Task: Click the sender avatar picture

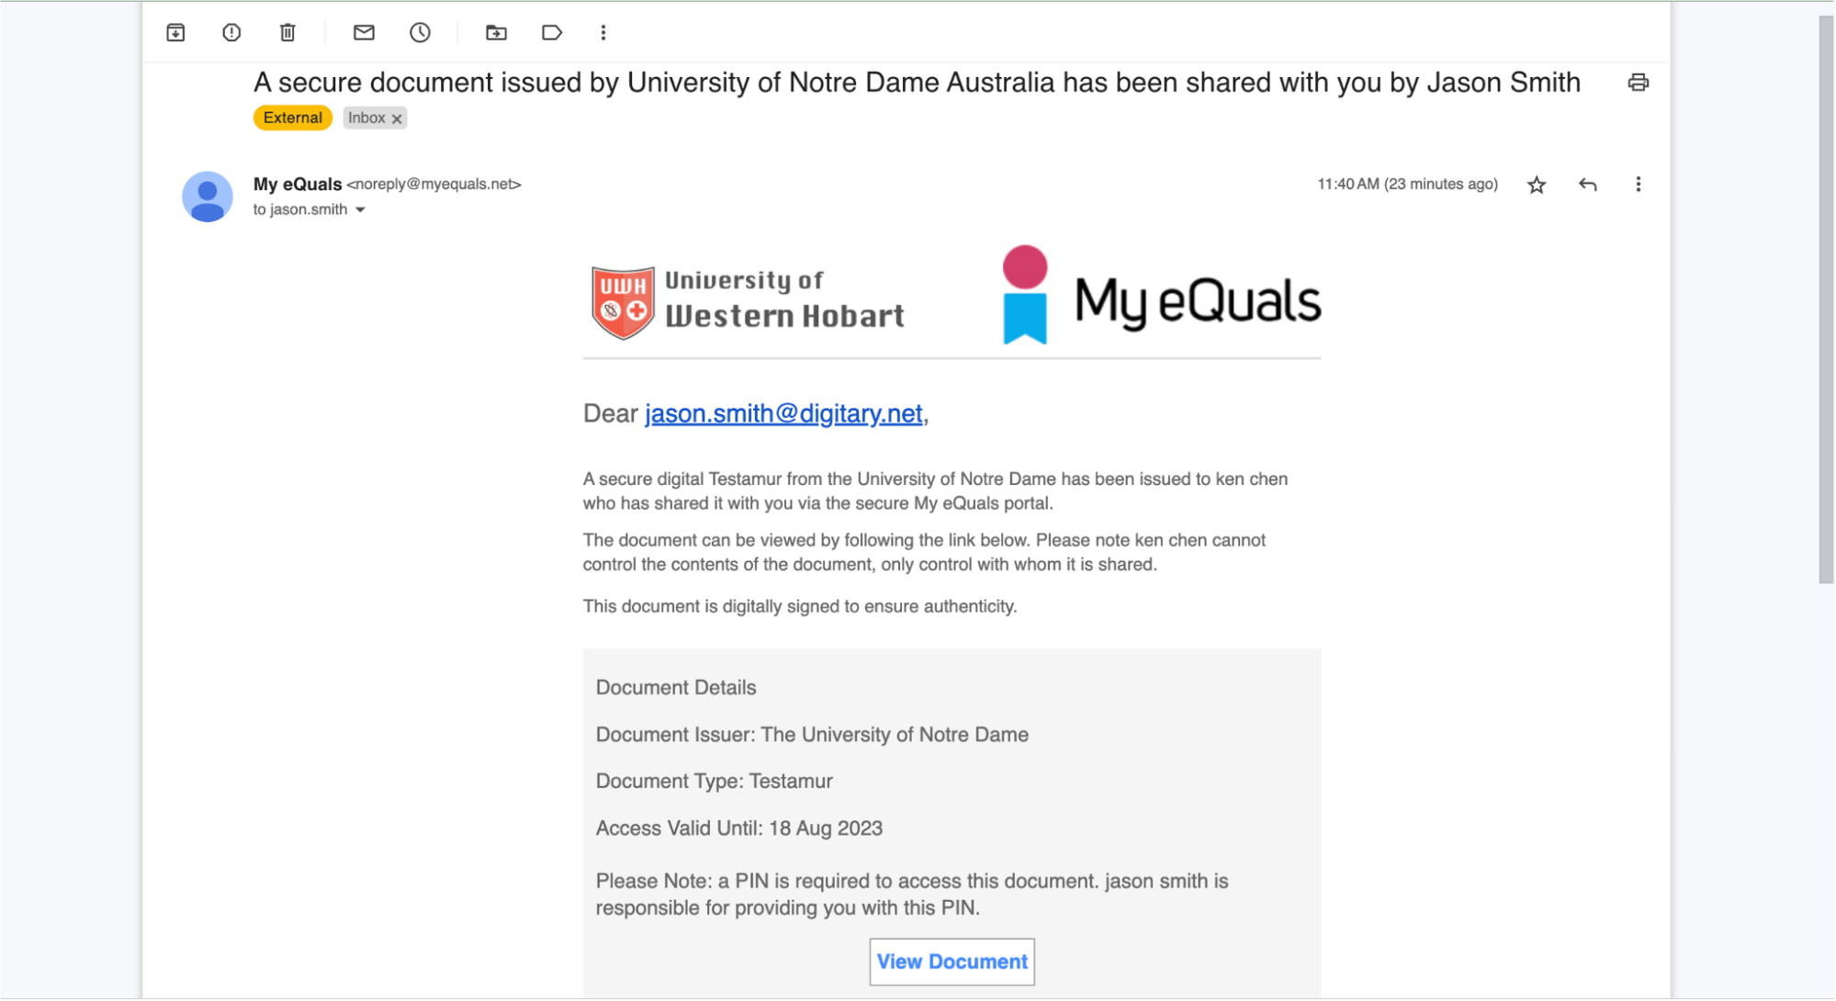Action: [x=208, y=197]
